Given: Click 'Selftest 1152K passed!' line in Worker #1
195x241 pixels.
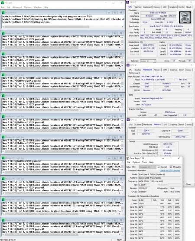Looking at the screenshot, I should (23, 39).
